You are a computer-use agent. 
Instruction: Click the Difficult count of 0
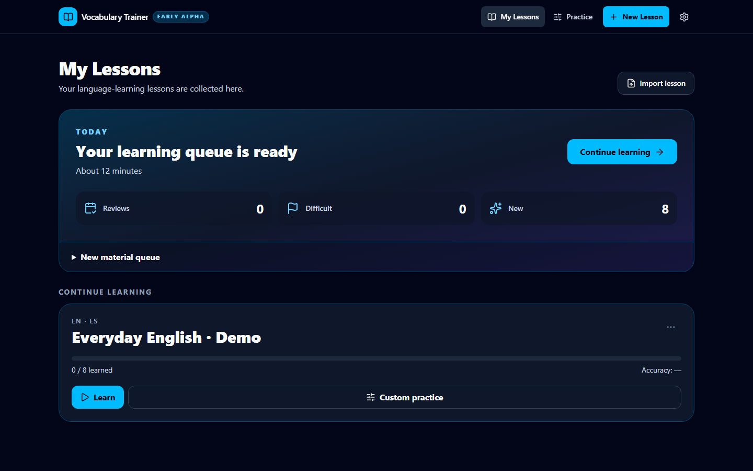[x=463, y=209]
